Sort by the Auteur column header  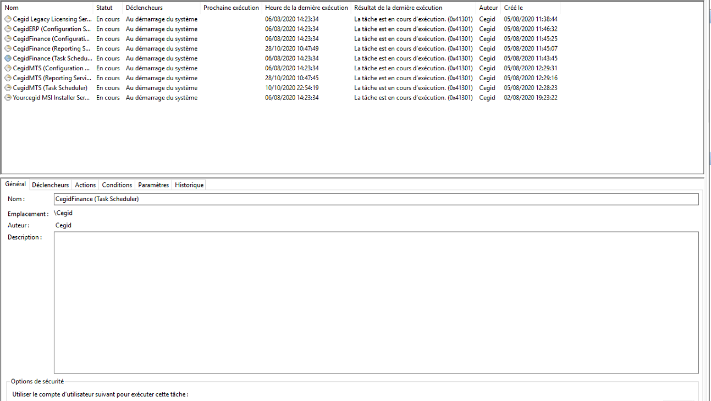click(x=489, y=8)
